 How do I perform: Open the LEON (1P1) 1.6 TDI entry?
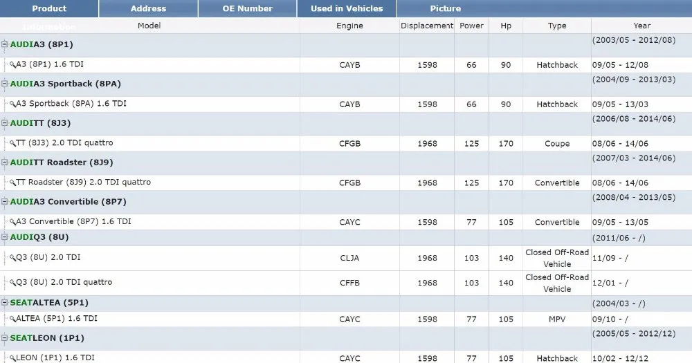(x=55, y=357)
